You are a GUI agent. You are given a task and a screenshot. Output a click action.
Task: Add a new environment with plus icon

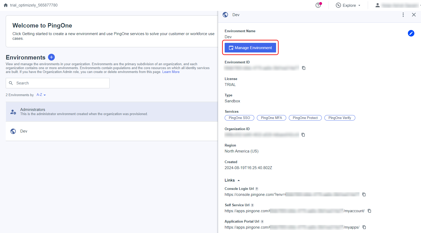coord(51,57)
